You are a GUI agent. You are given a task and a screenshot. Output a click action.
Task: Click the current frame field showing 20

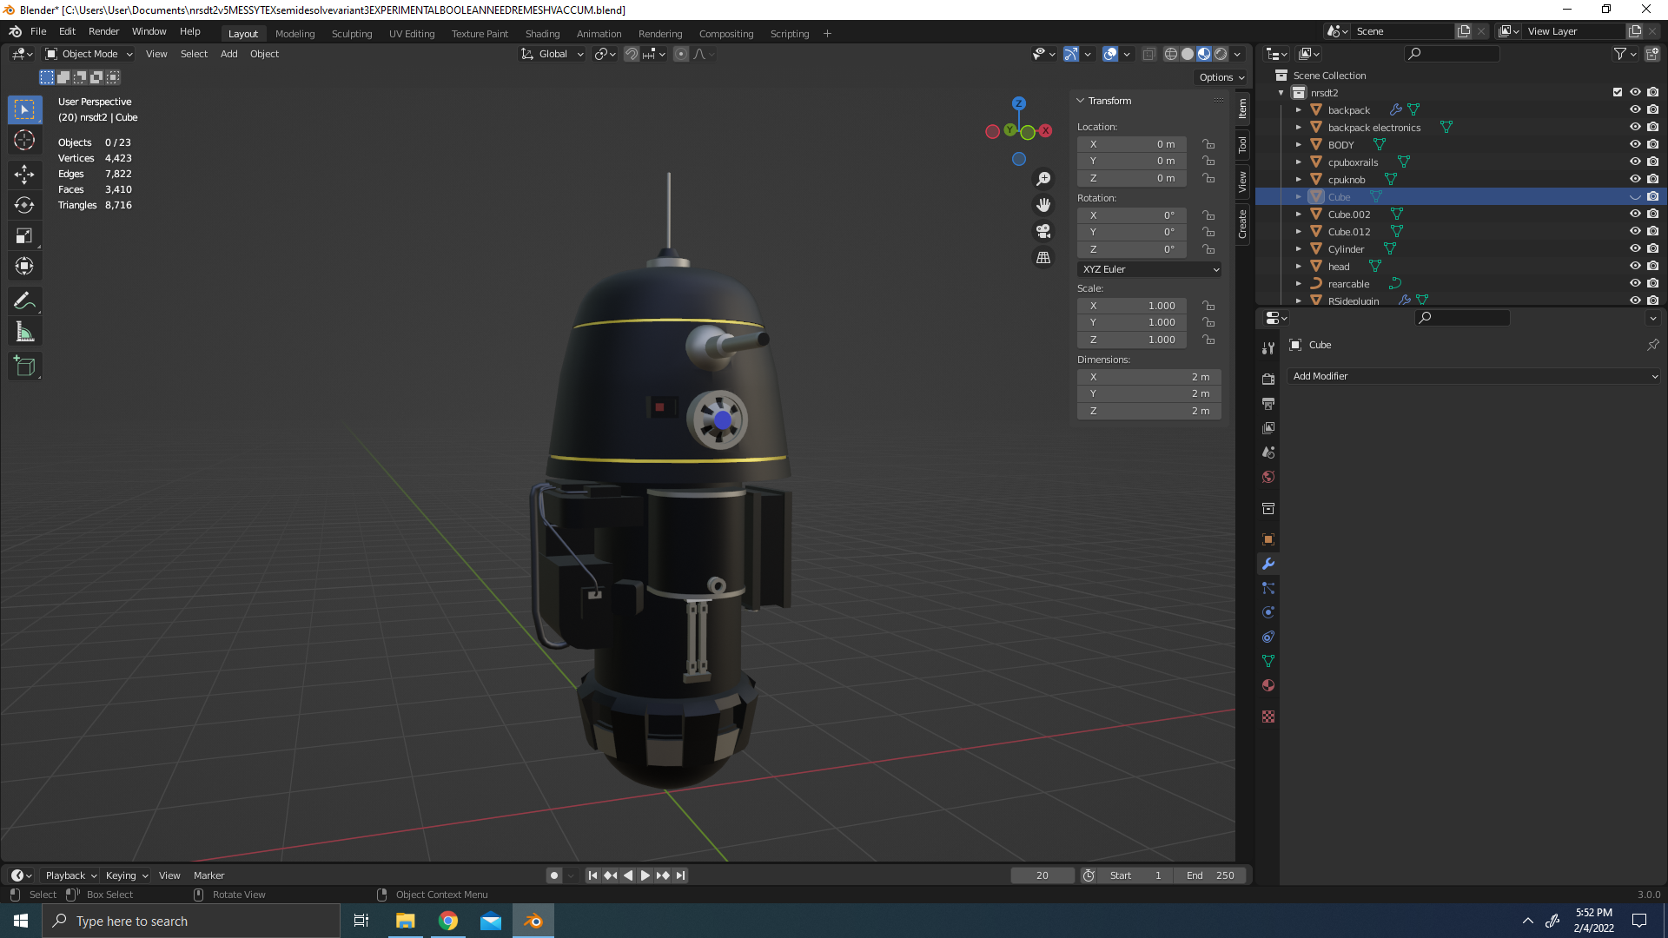tap(1042, 875)
